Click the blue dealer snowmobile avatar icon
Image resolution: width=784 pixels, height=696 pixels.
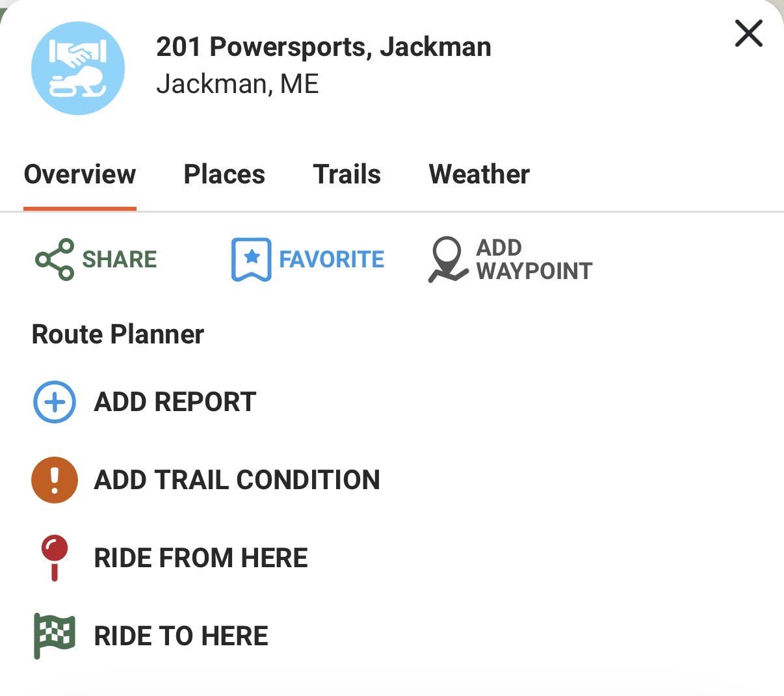[77, 67]
